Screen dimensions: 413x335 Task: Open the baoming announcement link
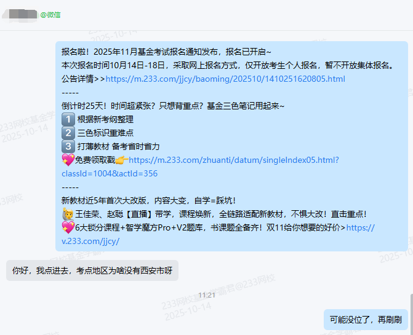point(225,79)
